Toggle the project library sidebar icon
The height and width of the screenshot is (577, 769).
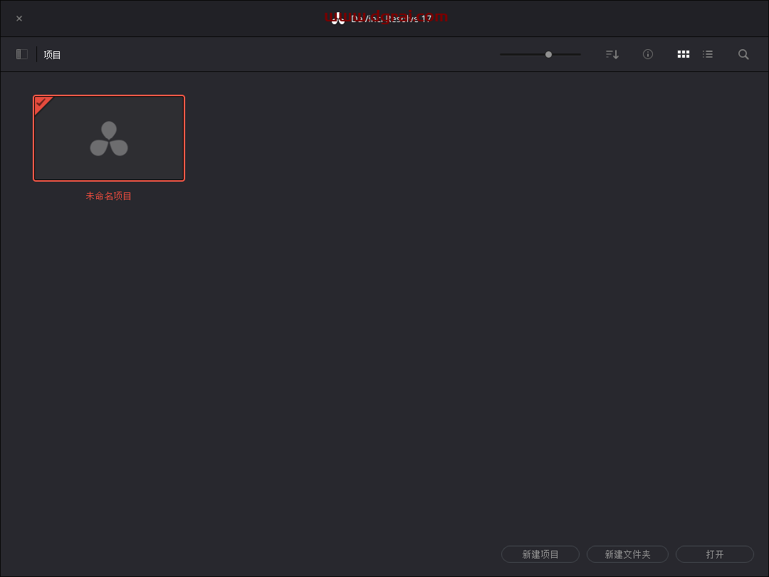[22, 54]
